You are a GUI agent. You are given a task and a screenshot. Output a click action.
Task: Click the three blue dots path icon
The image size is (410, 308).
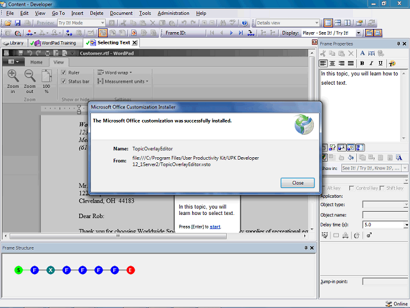(69, 33)
